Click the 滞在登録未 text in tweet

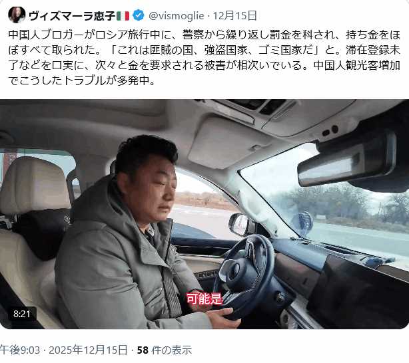click(373, 51)
